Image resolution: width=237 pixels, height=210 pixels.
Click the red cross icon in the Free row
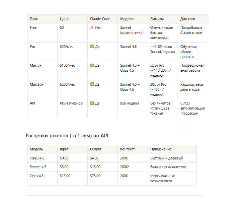coord(92,27)
